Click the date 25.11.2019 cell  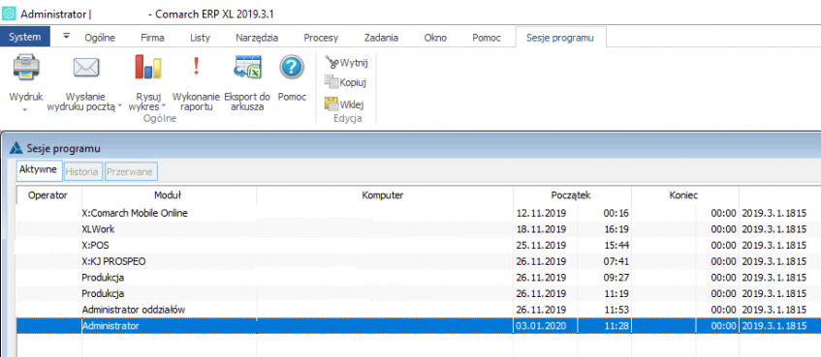click(546, 245)
